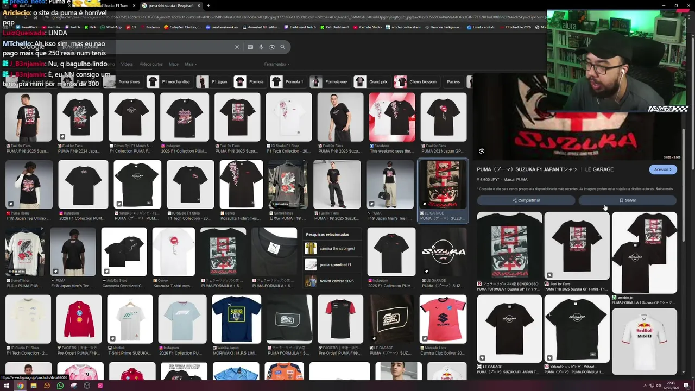Open related search bolivar camisa 2025

click(333, 281)
